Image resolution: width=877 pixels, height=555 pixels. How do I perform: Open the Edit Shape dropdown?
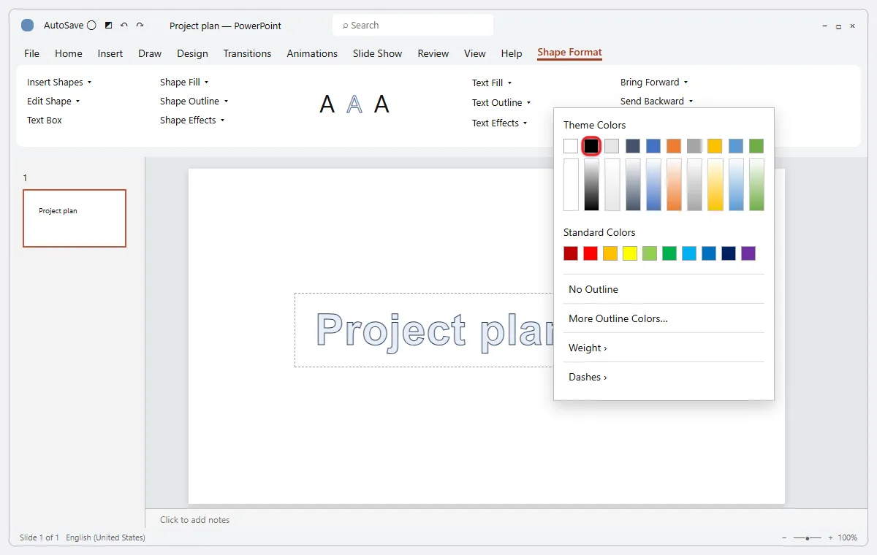(53, 102)
